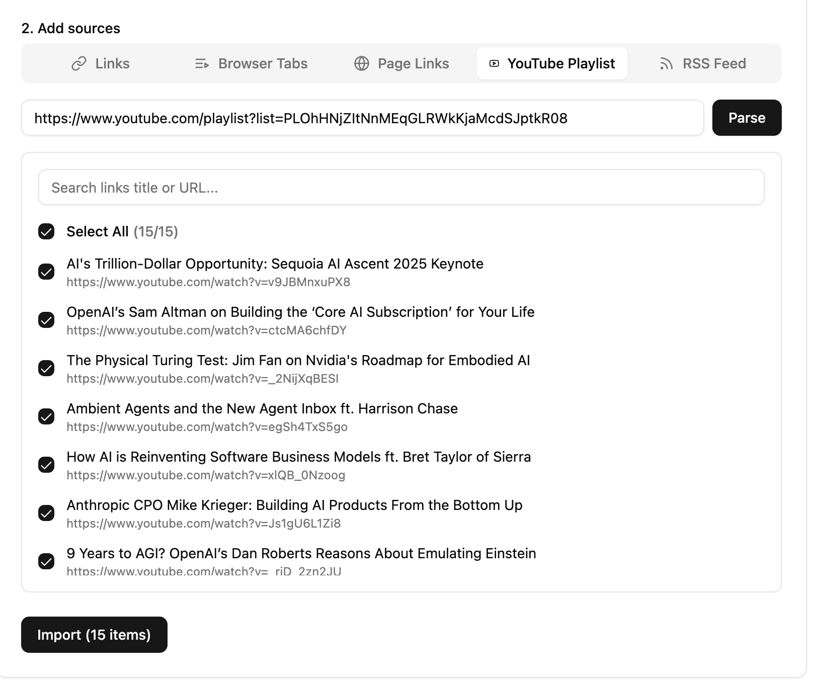Uncheck the Sam Altman Core AI Subscription video
Screen dimensions: 817x687
point(46,320)
